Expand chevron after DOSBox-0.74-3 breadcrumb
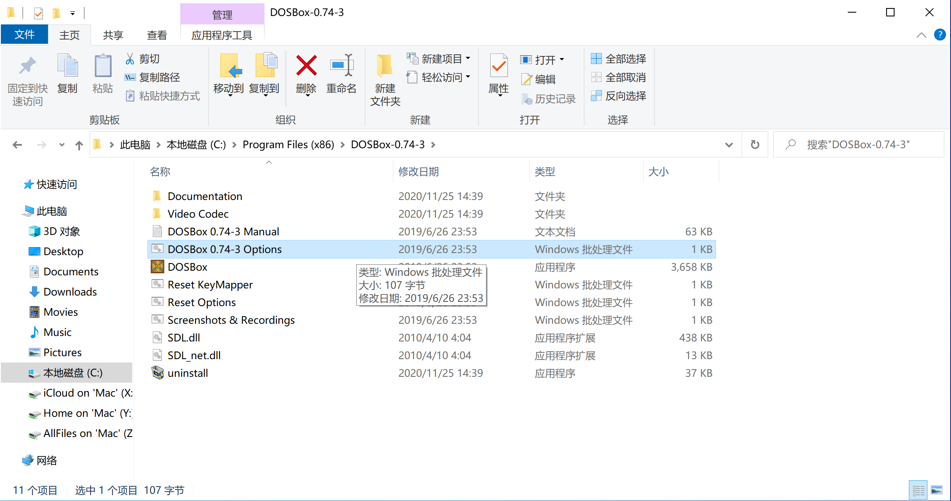This screenshot has width=951, height=501. click(x=433, y=145)
